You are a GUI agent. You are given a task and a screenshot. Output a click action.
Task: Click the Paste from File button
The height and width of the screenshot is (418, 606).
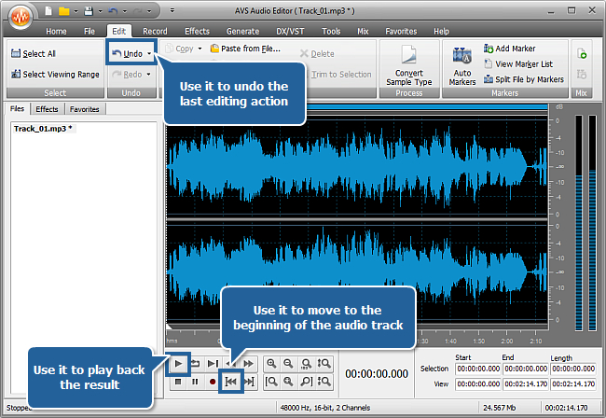click(x=245, y=49)
